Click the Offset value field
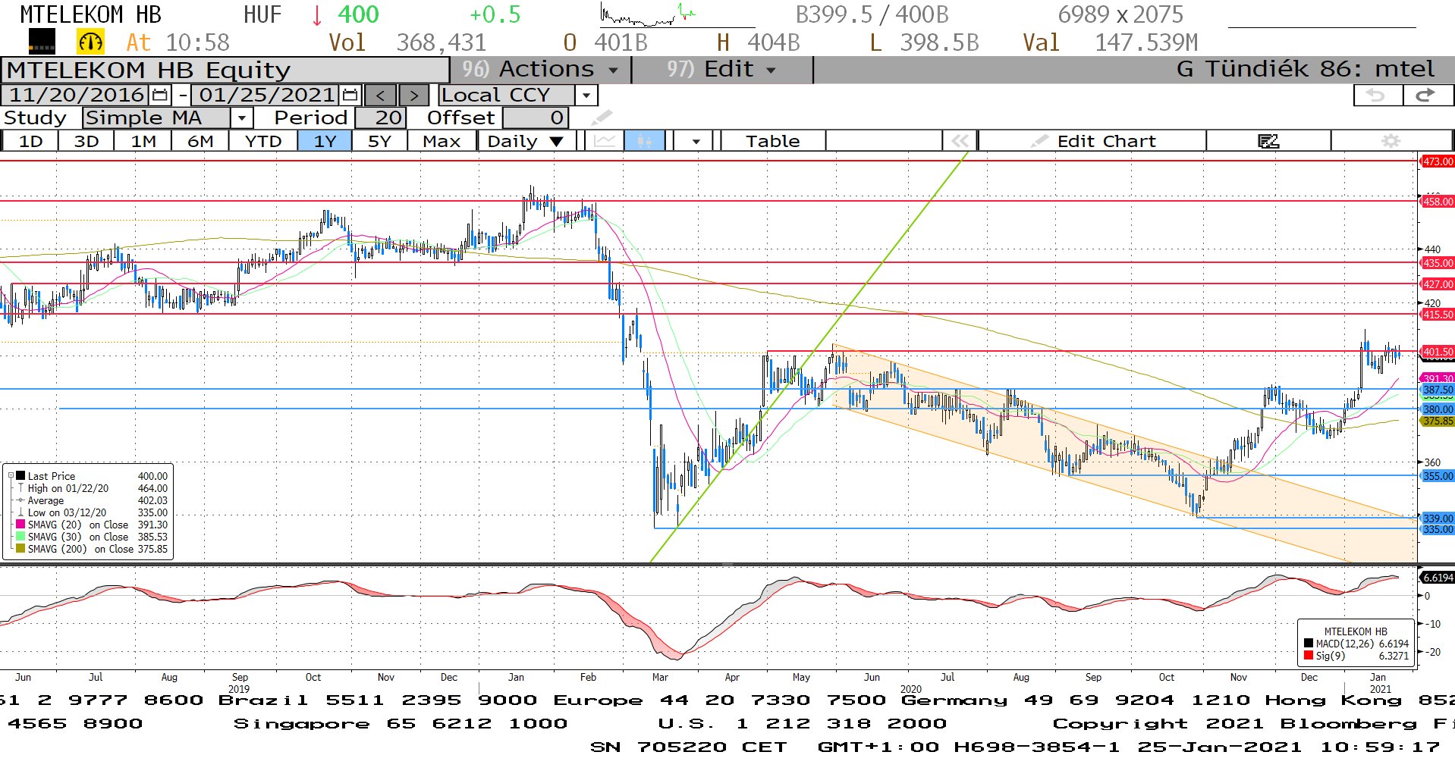The image size is (1455, 777). pos(536,118)
